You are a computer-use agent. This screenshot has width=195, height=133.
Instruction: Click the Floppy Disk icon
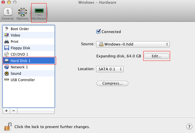click(7, 48)
